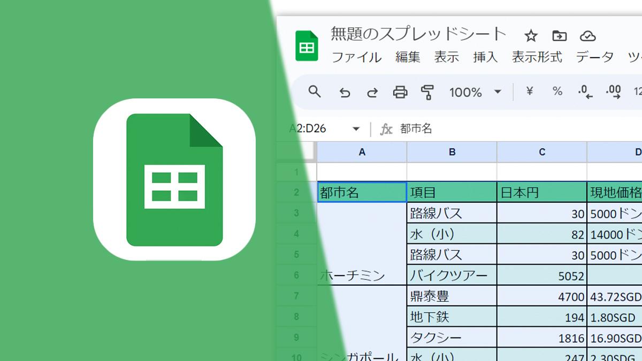
Task: Open the 編集 menu
Action: click(408, 57)
